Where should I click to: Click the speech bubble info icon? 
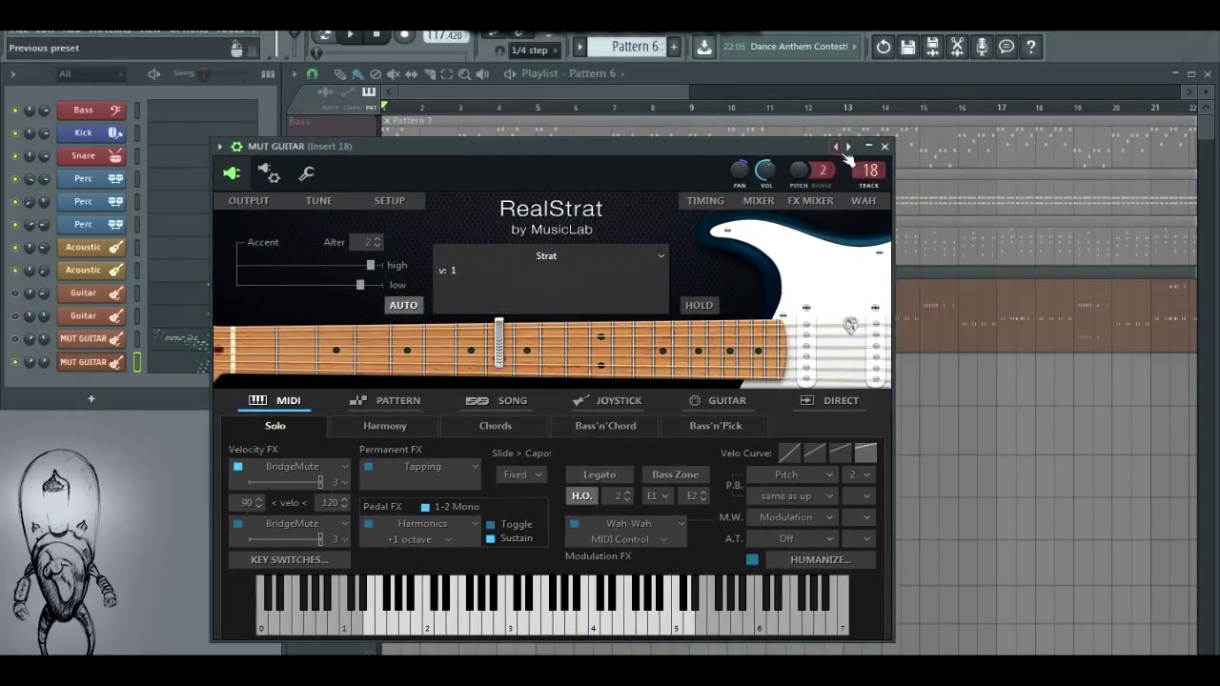click(x=1006, y=47)
